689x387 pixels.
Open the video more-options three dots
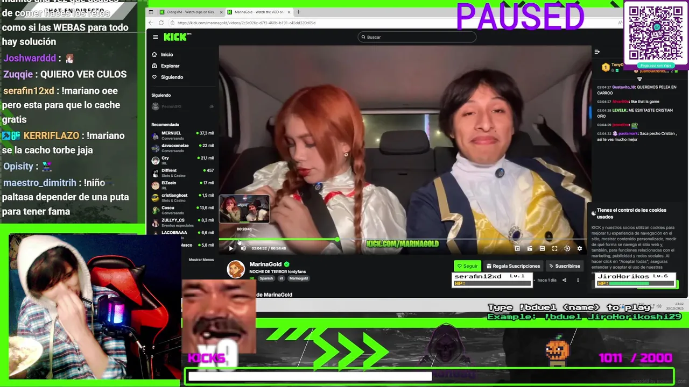pyautogui.click(x=578, y=280)
